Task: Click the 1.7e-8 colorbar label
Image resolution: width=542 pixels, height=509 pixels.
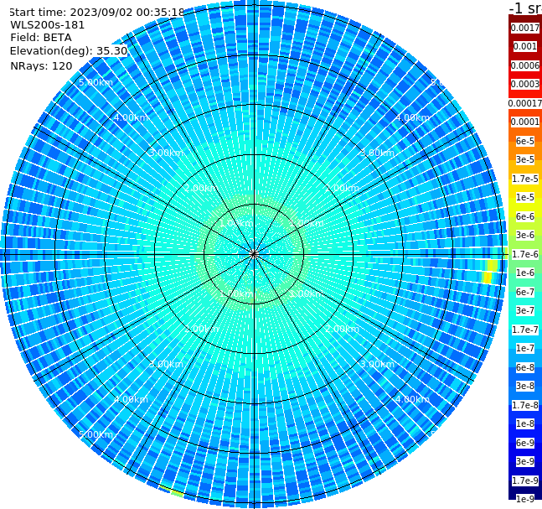Action: click(525, 405)
